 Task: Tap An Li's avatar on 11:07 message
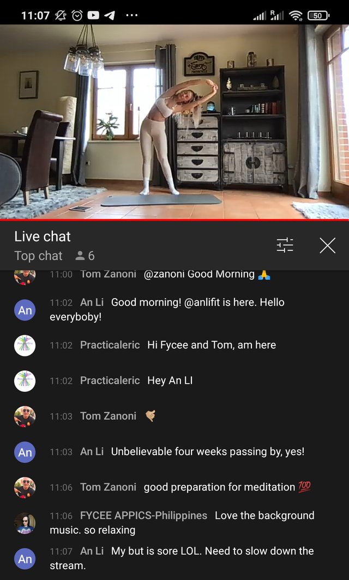(25, 558)
